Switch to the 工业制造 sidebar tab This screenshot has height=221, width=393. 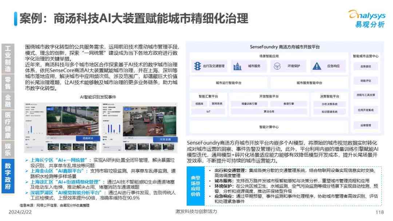pos(8,59)
